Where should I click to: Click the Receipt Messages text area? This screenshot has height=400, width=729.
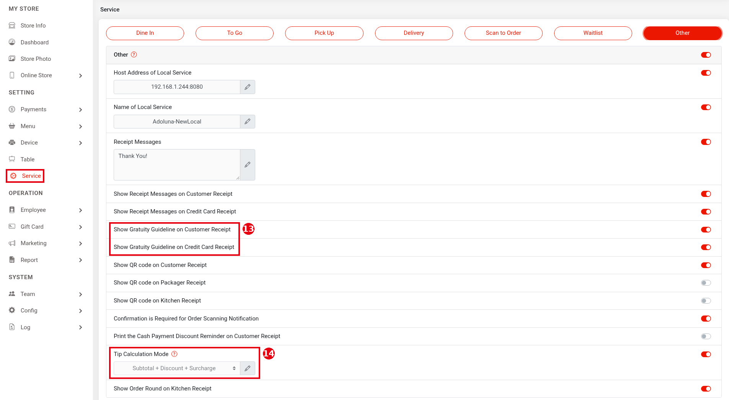pyautogui.click(x=177, y=165)
